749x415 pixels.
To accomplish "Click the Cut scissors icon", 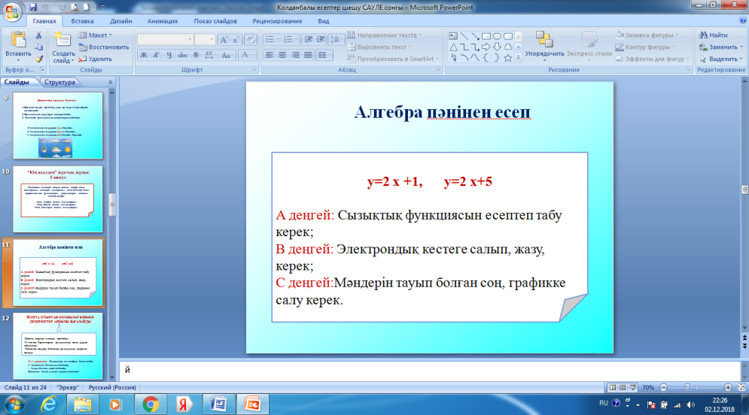I will click(x=38, y=35).
